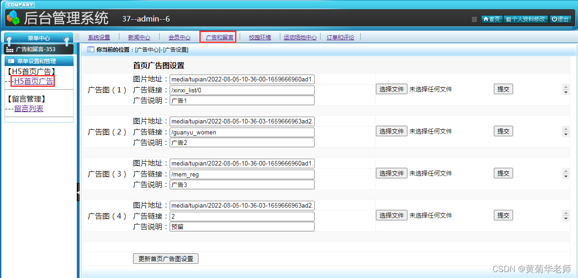
Task: Switch to the 校园环境 tab
Action: point(259,37)
